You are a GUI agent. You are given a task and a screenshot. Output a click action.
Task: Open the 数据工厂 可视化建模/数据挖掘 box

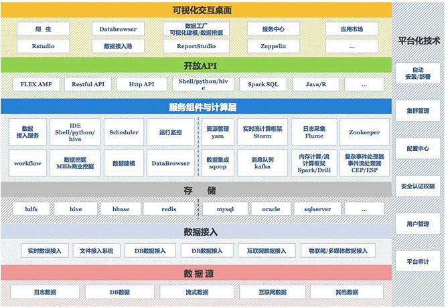pos(196,29)
